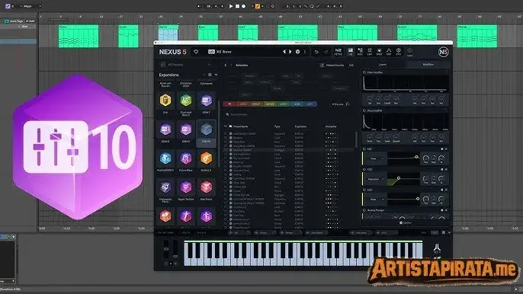Image resolution: width=523 pixels, height=294 pixels.
Task: Go to next preset arrow in Nexus header
Action: coord(290,52)
